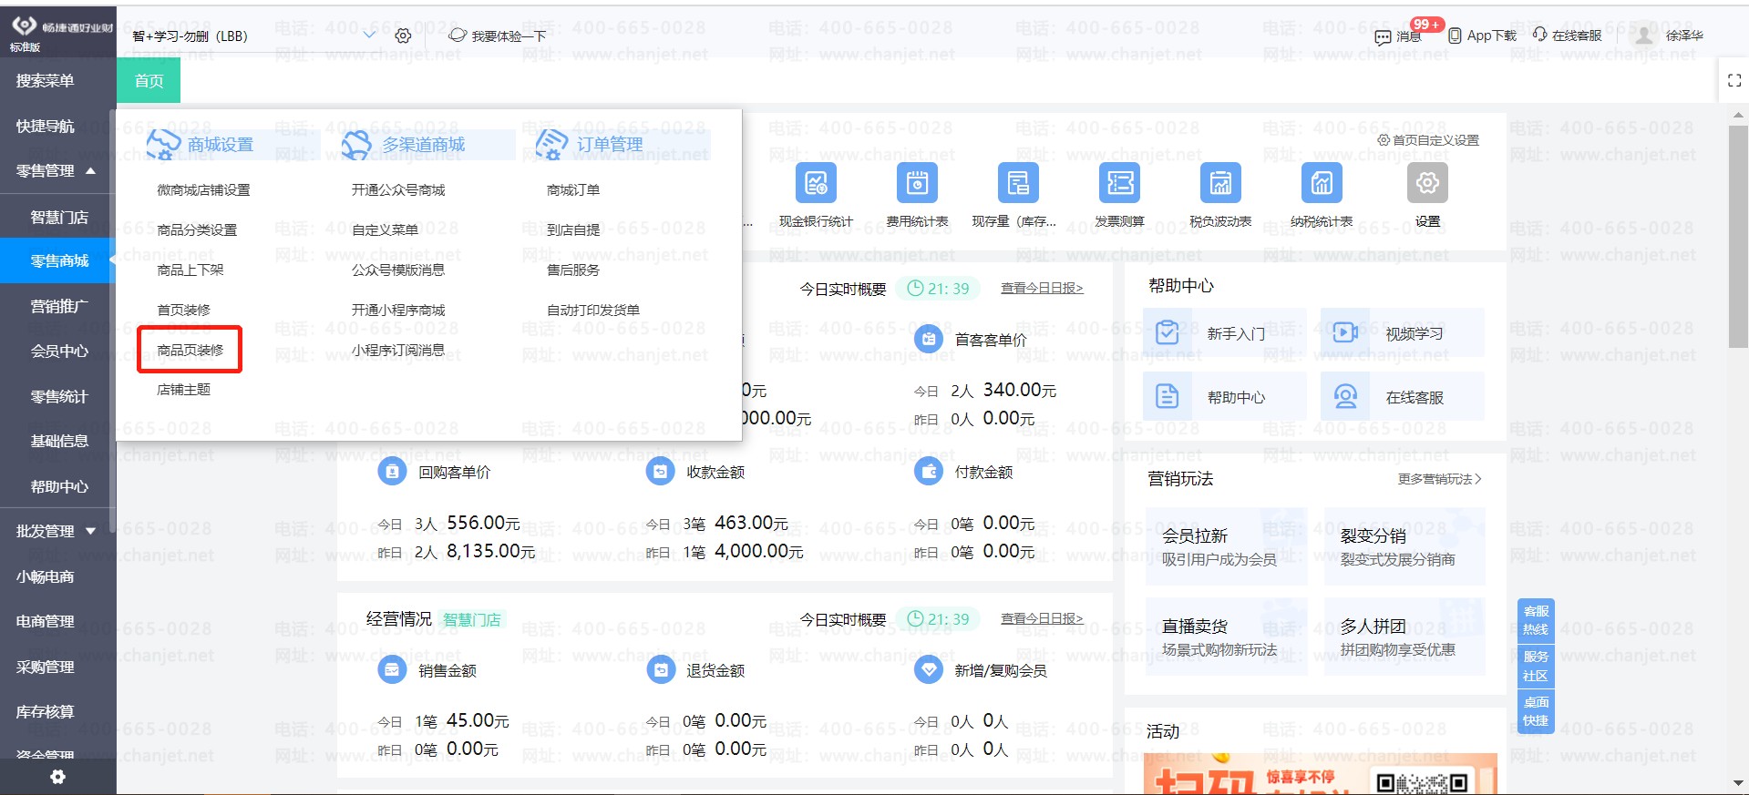Open the account book dropdown arrow
Image resolution: width=1749 pixels, height=795 pixels.
click(x=369, y=36)
